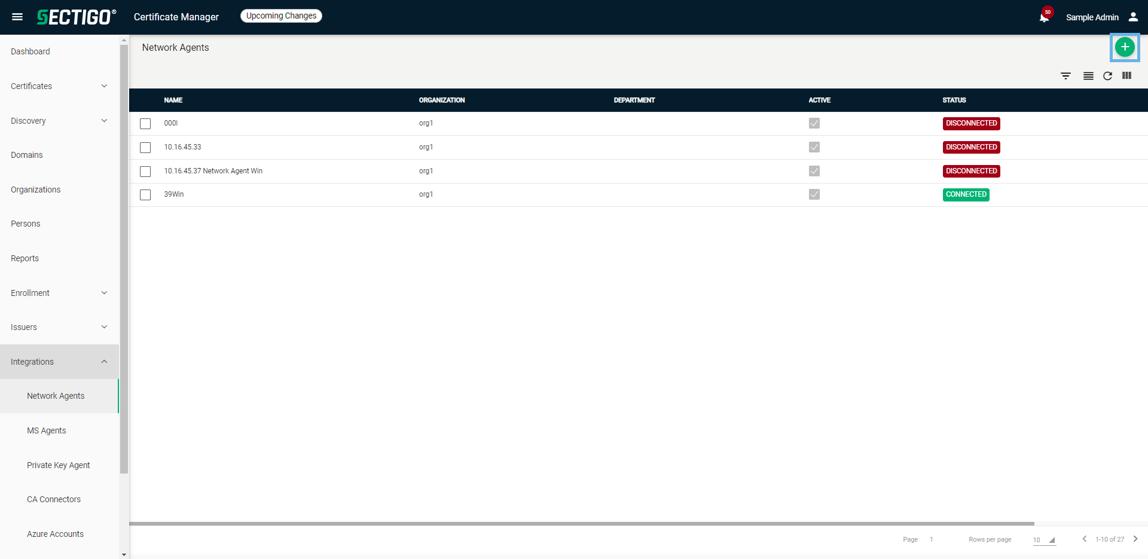Click the table horizontal scrollbar

[x=582, y=524]
